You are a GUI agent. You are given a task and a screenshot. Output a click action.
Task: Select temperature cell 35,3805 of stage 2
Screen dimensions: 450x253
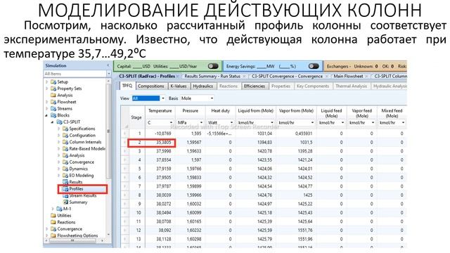click(160, 142)
